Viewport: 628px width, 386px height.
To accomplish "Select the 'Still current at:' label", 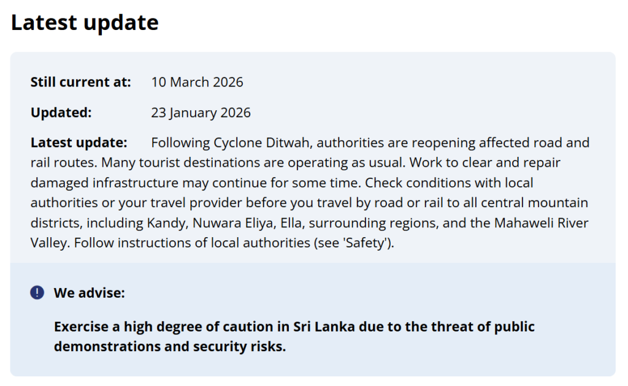I will tap(81, 82).
